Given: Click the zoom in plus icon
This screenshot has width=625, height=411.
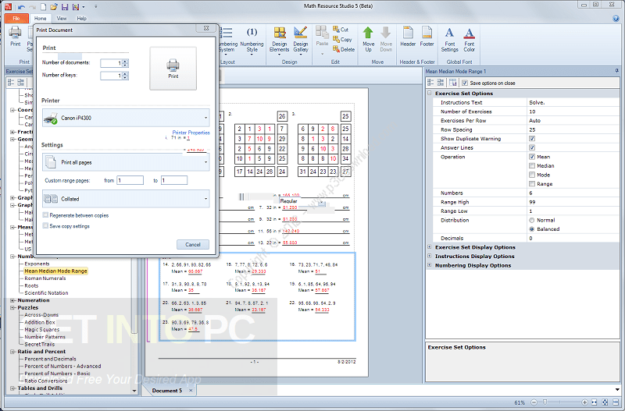Looking at the screenshot, I should click(584, 402).
